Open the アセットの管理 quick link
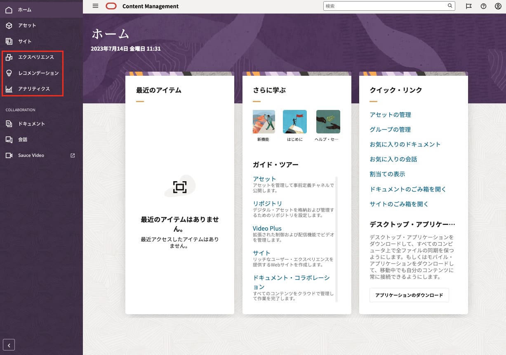Screen dimensions: 506x355 pyautogui.click(x=390, y=115)
